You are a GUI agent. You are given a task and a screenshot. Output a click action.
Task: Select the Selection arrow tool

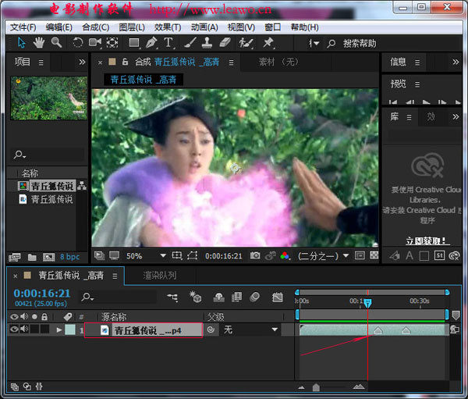click(x=21, y=43)
